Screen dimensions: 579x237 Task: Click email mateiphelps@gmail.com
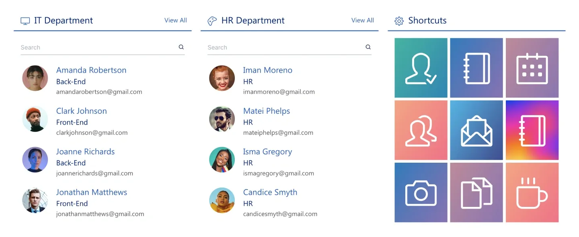tap(278, 133)
